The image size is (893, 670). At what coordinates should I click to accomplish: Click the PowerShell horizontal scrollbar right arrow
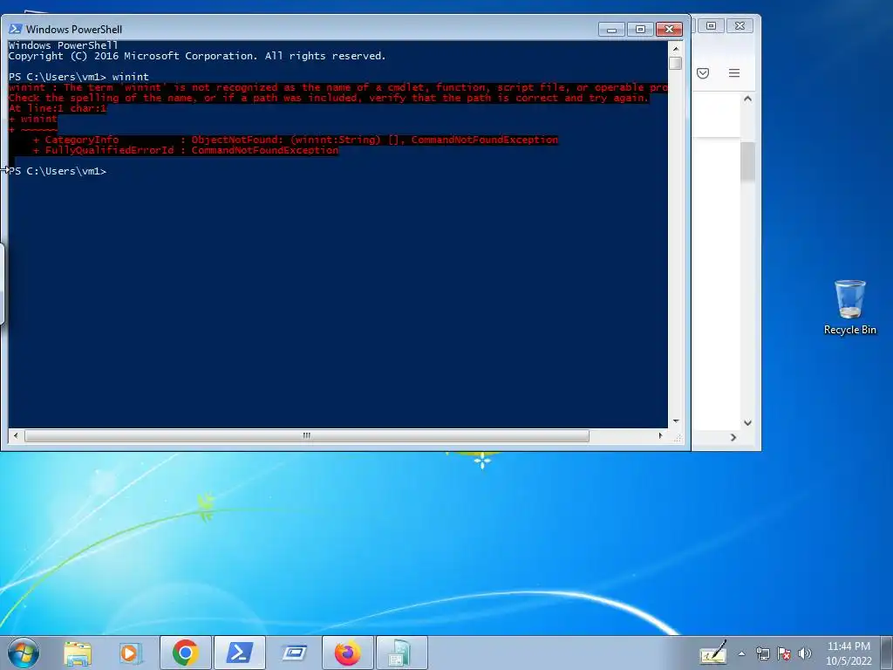(661, 436)
